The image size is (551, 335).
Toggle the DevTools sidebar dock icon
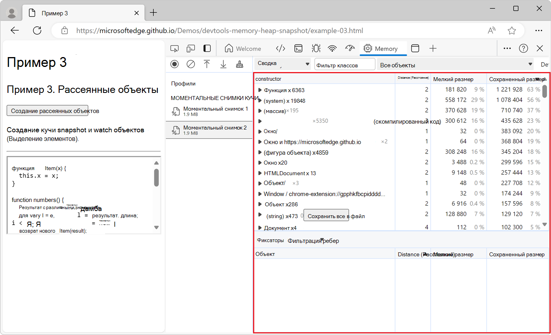pyautogui.click(x=207, y=48)
